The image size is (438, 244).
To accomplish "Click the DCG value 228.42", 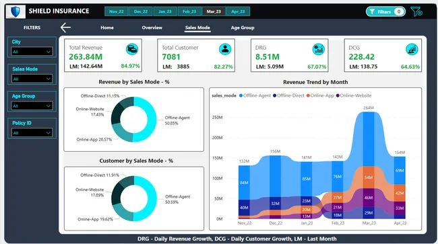I will pos(361,57).
